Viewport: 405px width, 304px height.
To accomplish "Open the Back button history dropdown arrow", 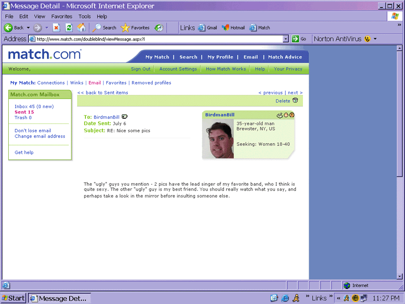I will coord(28,28).
